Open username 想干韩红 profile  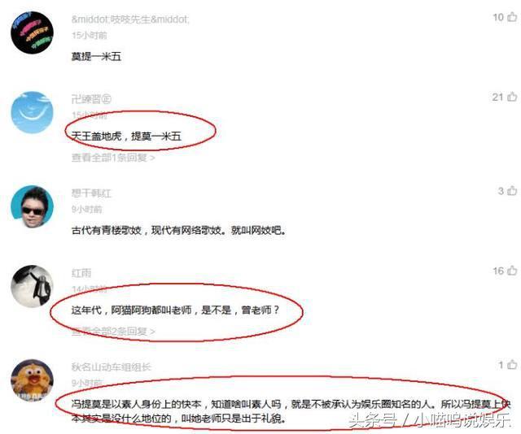click(x=91, y=193)
